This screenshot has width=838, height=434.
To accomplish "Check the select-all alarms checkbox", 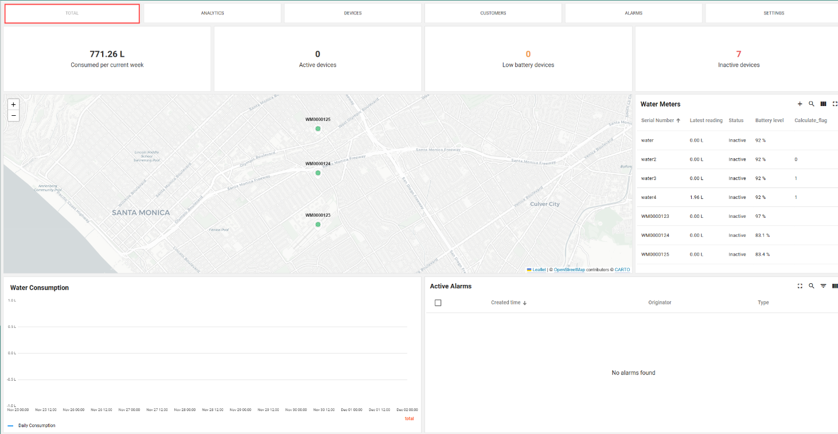I will (438, 302).
